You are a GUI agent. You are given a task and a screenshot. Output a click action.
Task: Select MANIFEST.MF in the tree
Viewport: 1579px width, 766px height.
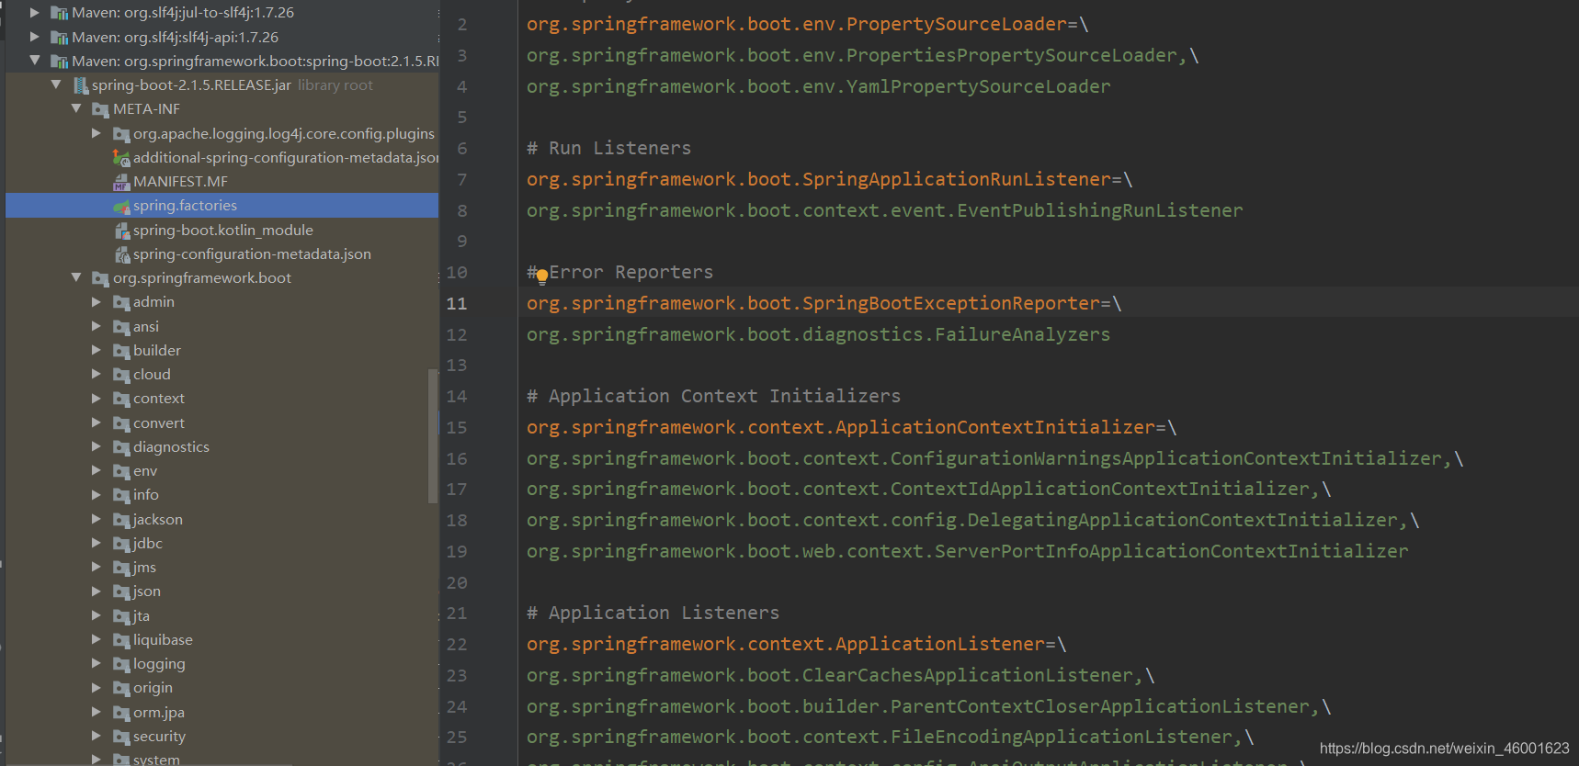point(180,182)
